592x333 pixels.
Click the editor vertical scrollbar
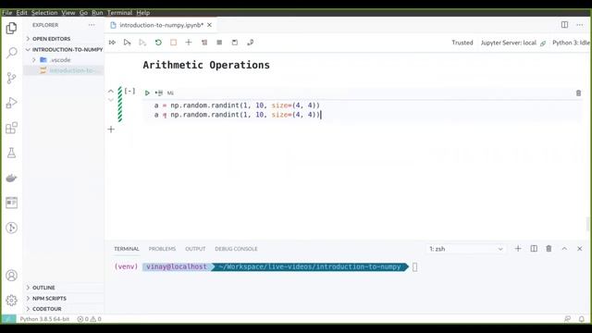[588, 224]
